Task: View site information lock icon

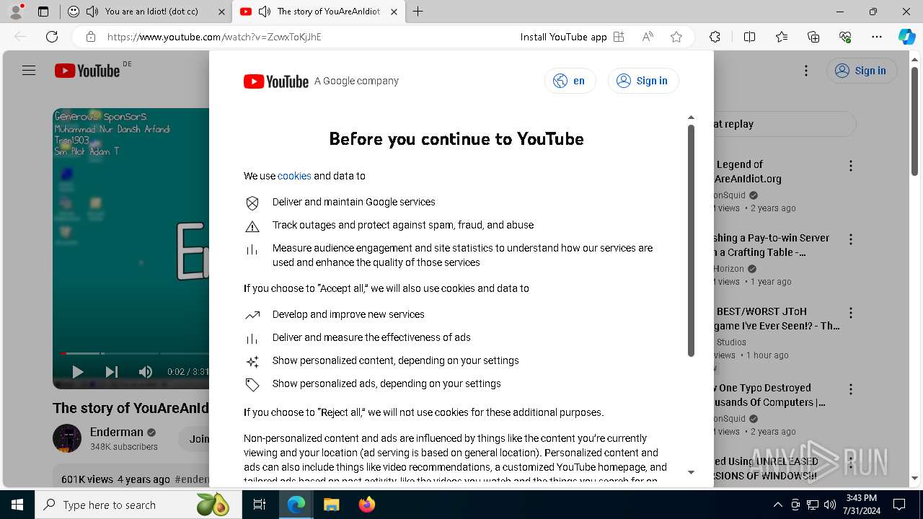Action: 90,37
